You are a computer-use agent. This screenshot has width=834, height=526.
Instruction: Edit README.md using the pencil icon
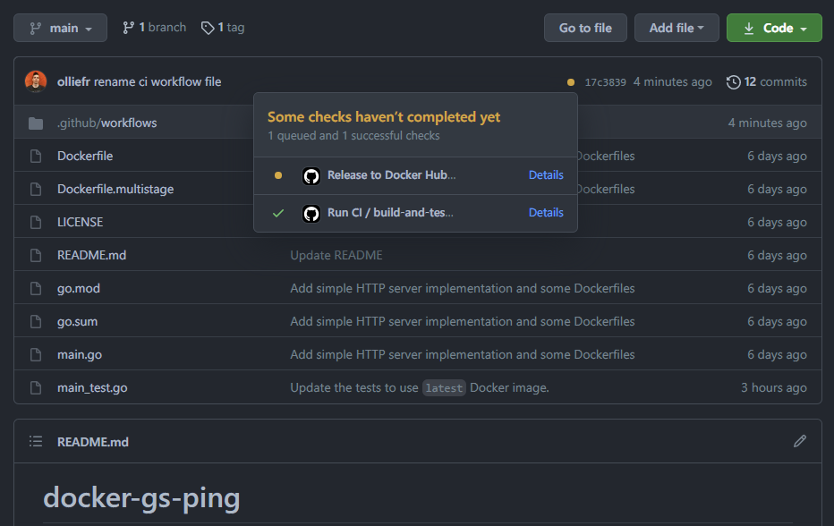800,441
